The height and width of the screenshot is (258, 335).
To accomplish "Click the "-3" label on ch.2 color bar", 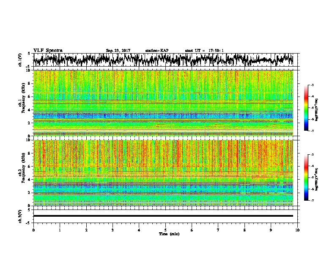I will click(312, 155).
